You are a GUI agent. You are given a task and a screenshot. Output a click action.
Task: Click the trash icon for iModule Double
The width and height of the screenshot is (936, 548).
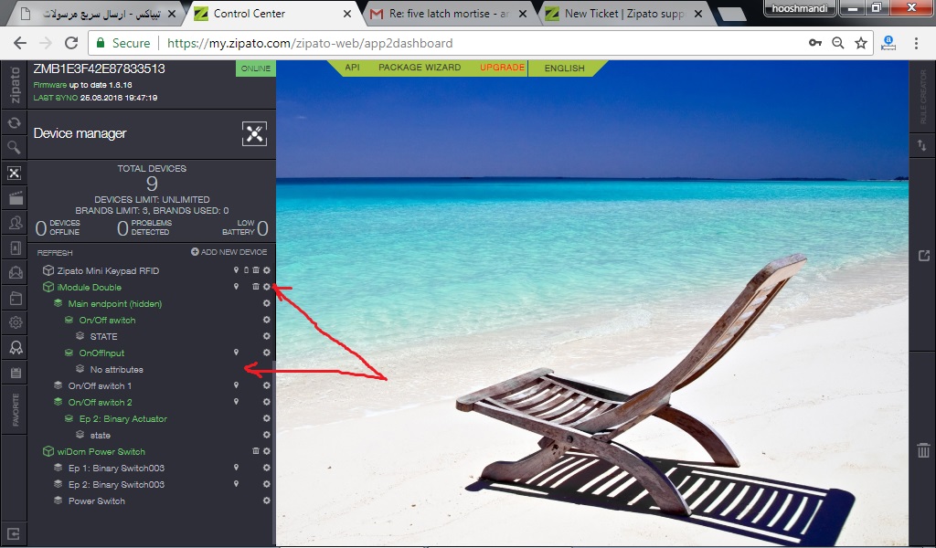pyautogui.click(x=256, y=288)
